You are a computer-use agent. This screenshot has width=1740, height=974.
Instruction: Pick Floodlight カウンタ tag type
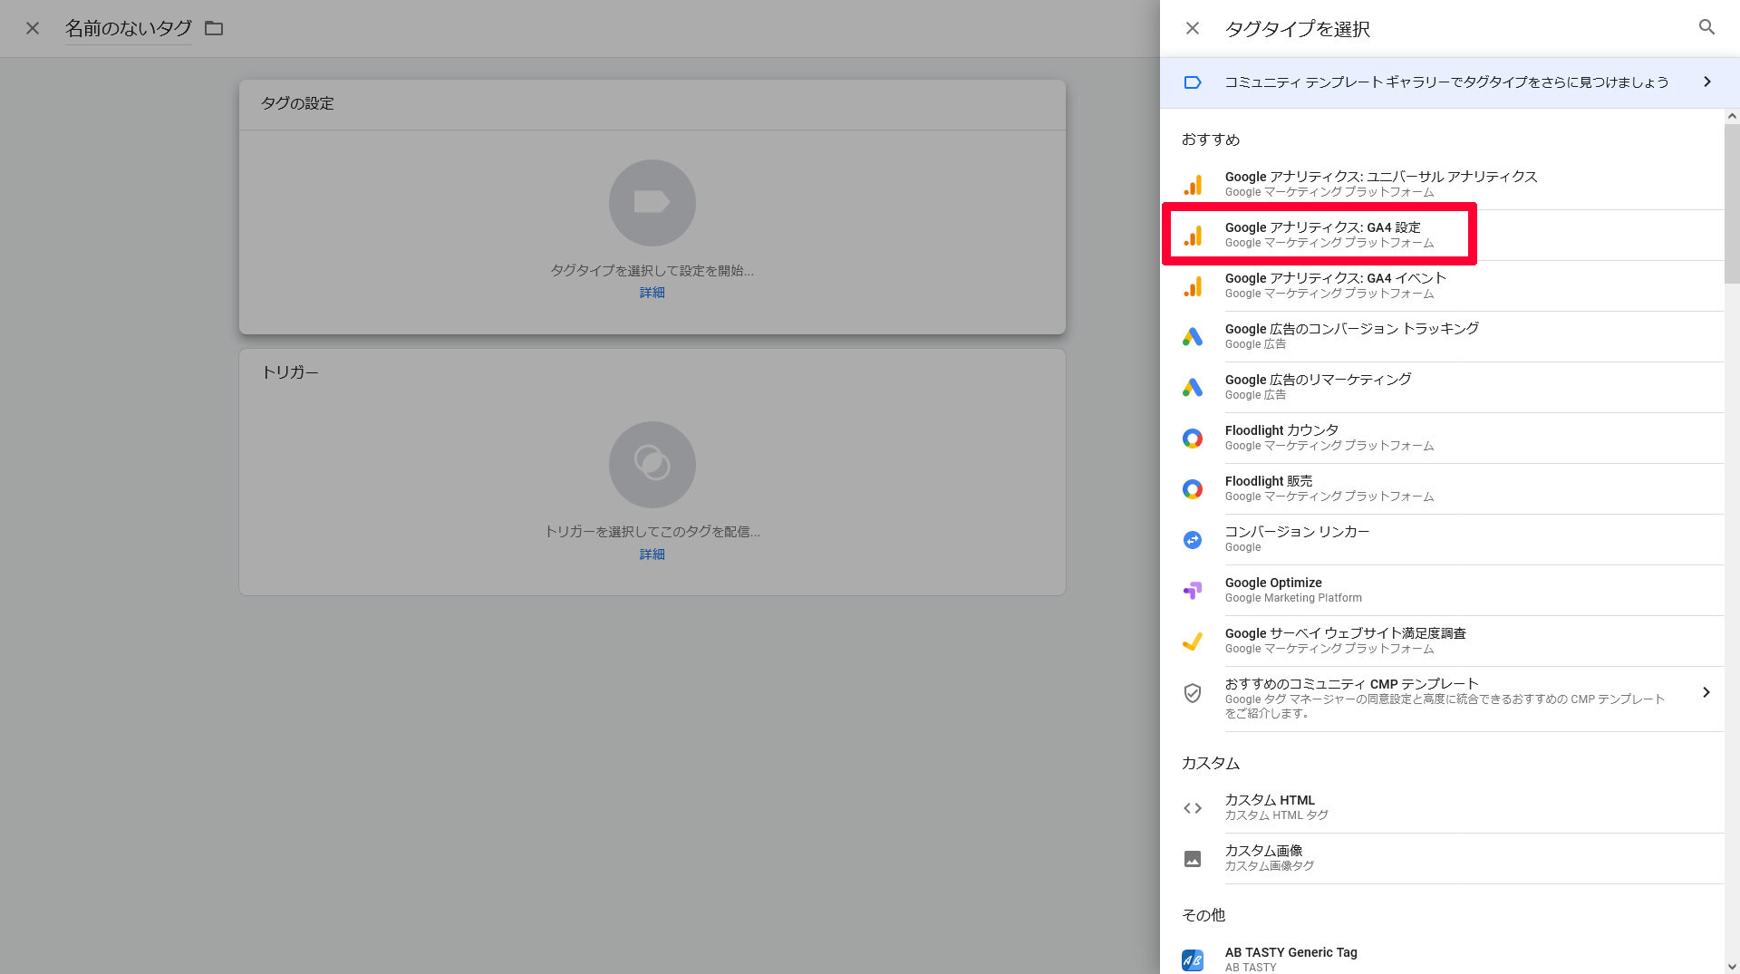tap(1442, 439)
